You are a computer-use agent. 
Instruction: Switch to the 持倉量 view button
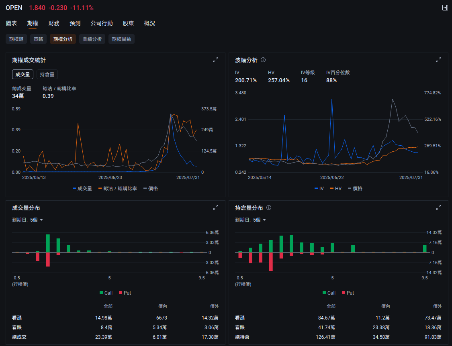(x=47, y=74)
